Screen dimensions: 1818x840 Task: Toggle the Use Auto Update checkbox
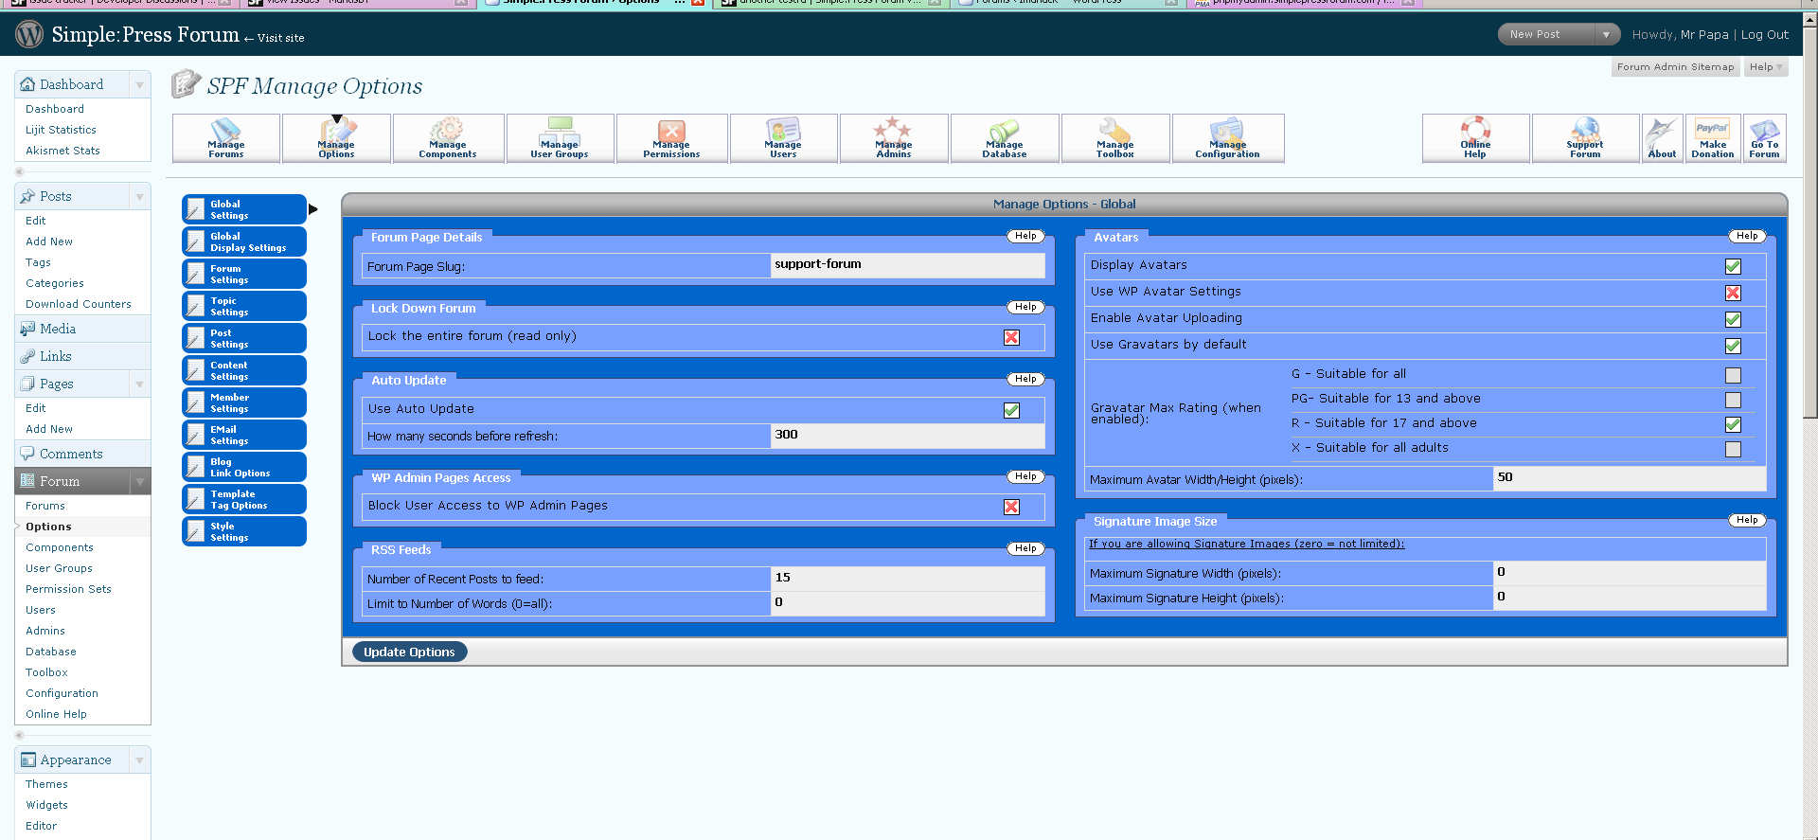(1011, 410)
